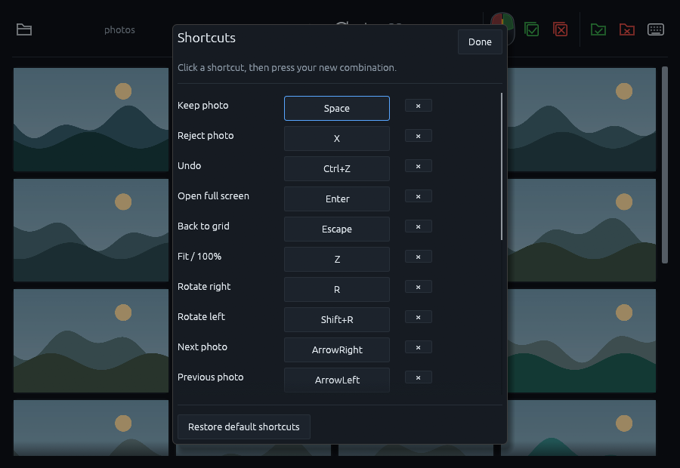Click the Z binding for Fit / 100%
Viewport: 680px width, 468px height.
(x=337, y=259)
